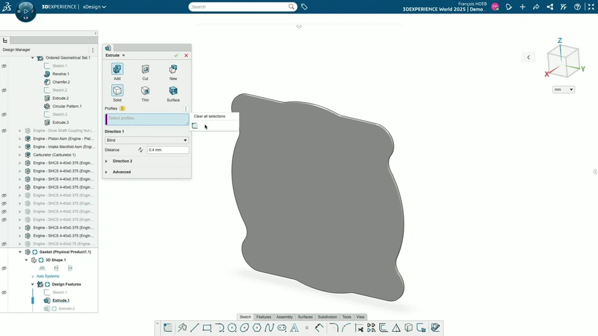Select Circular Pattern.1 in the tree

(x=67, y=106)
